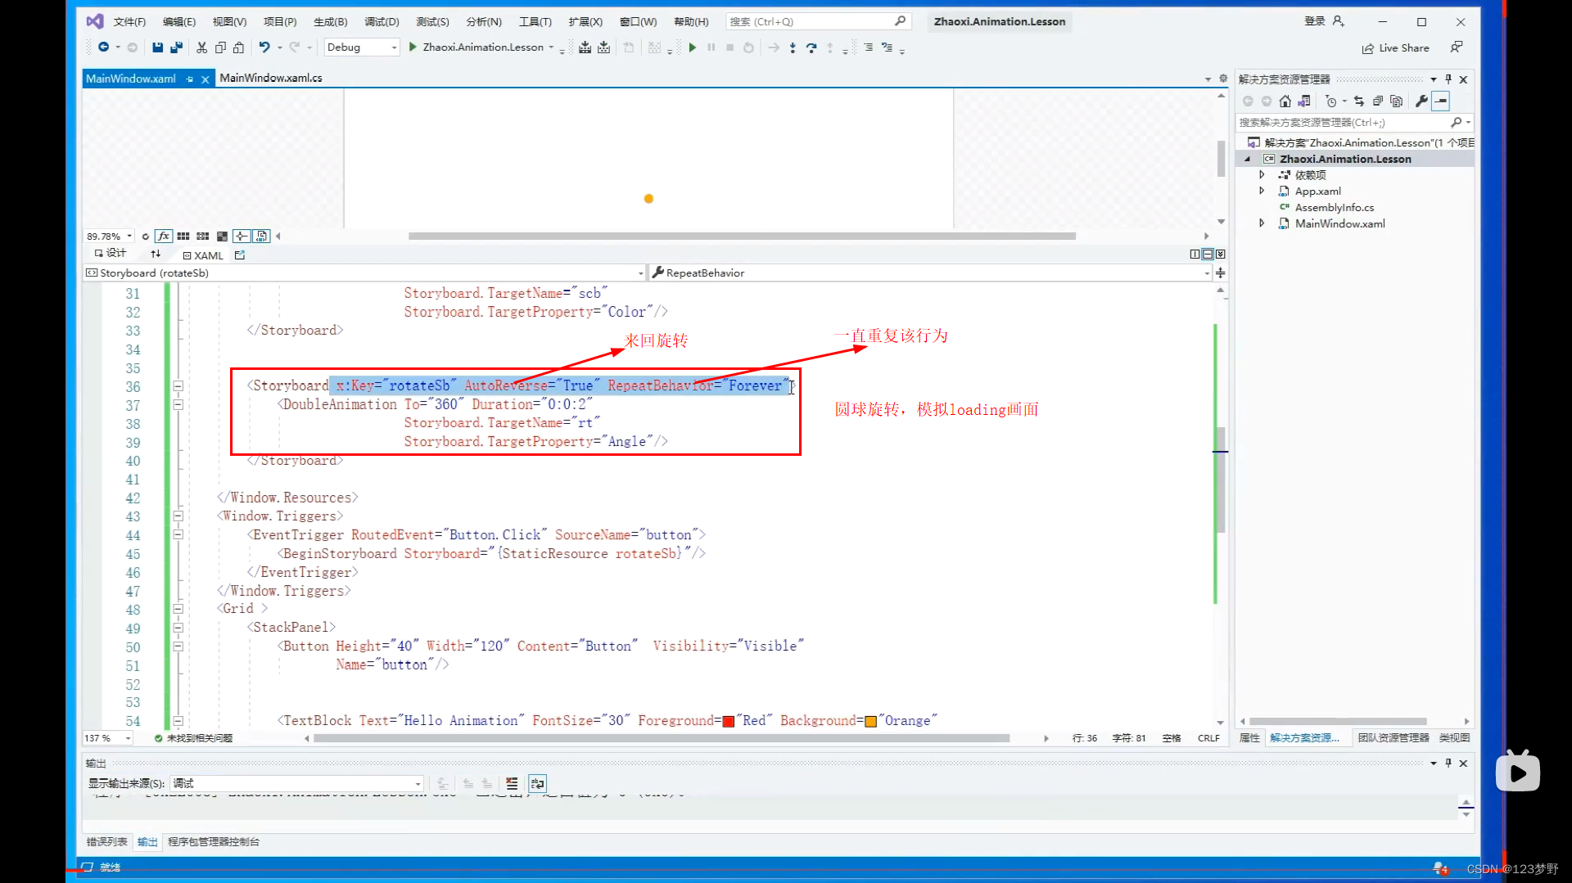Image resolution: width=1572 pixels, height=883 pixels.
Task: Toggle the show snap grid button
Action: [183, 236]
